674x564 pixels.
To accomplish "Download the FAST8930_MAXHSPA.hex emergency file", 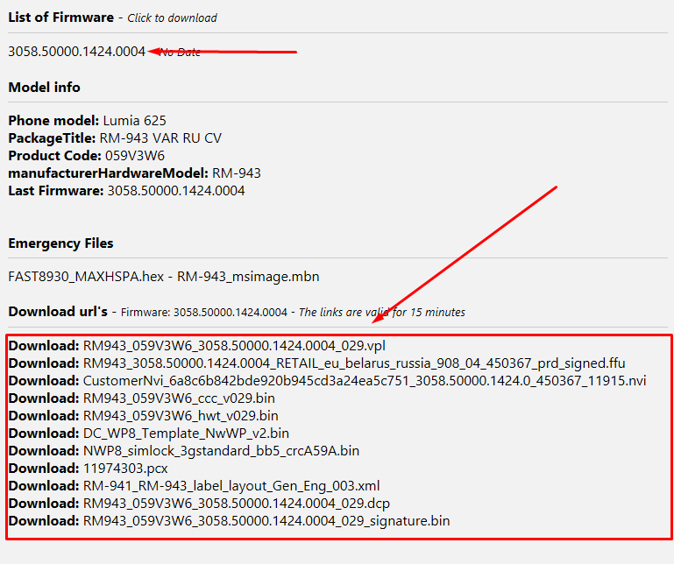I will (x=86, y=277).
